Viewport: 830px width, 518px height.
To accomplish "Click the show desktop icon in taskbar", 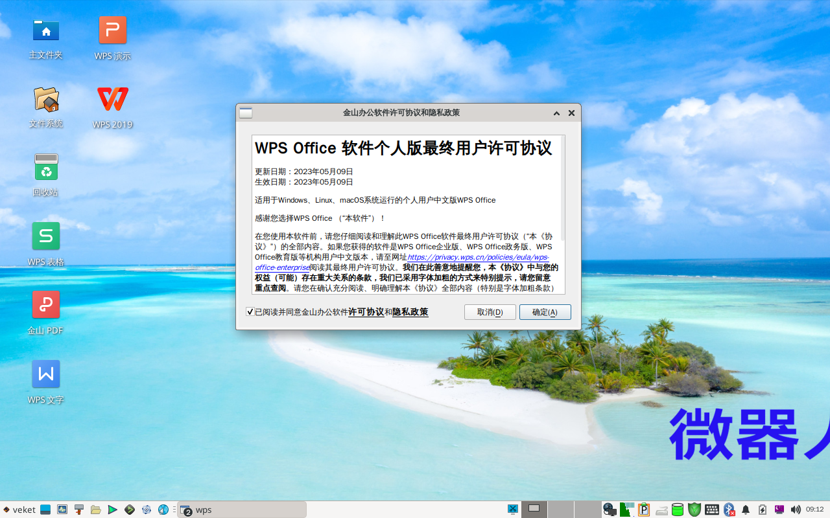I will pyautogui.click(x=45, y=510).
